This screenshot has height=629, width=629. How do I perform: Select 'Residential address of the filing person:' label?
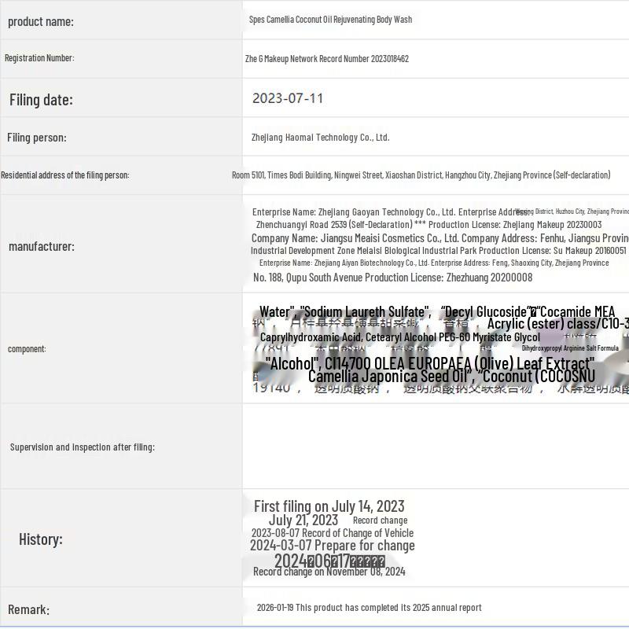point(65,175)
